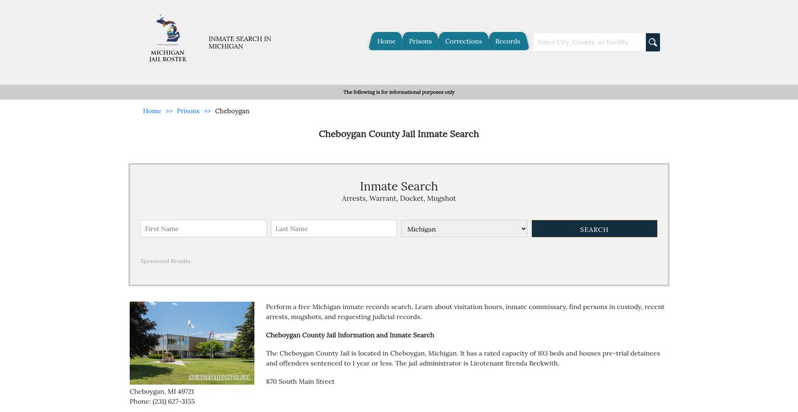Follow the Prisons breadcrumb link

click(188, 111)
